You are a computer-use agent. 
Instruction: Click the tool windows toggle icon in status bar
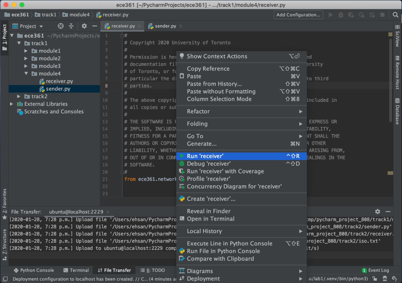point(5,279)
